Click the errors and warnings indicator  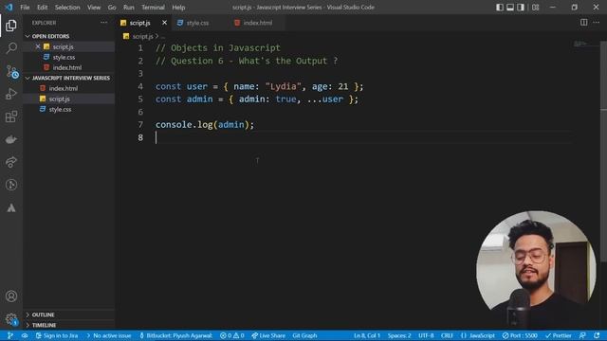coord(231,335)
